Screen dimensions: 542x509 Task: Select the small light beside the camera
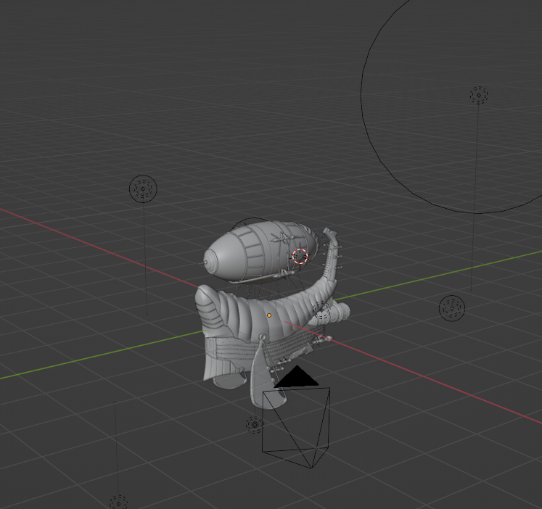(x=255, y=424)
